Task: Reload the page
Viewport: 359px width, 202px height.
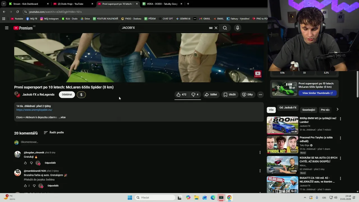Action: [17, 12]
